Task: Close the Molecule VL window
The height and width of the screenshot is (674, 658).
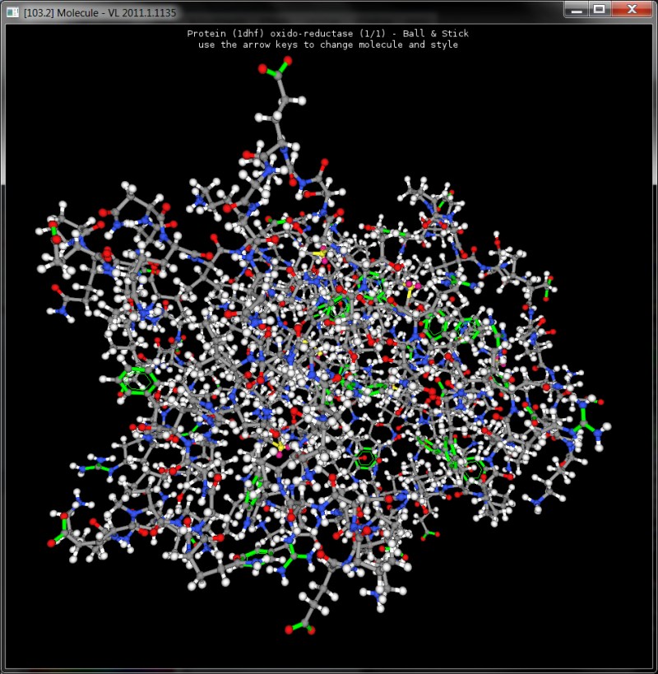Action: coord(631,9)
